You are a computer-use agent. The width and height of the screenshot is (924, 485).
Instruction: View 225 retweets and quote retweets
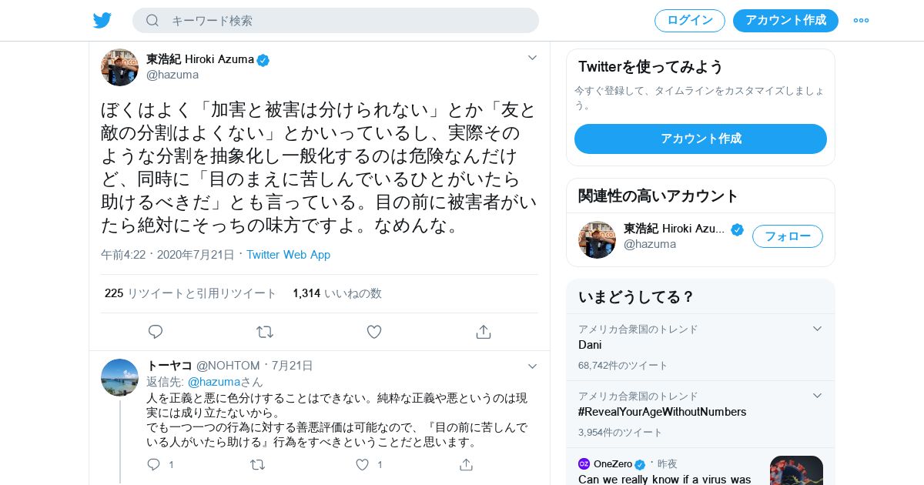(190, 293)
